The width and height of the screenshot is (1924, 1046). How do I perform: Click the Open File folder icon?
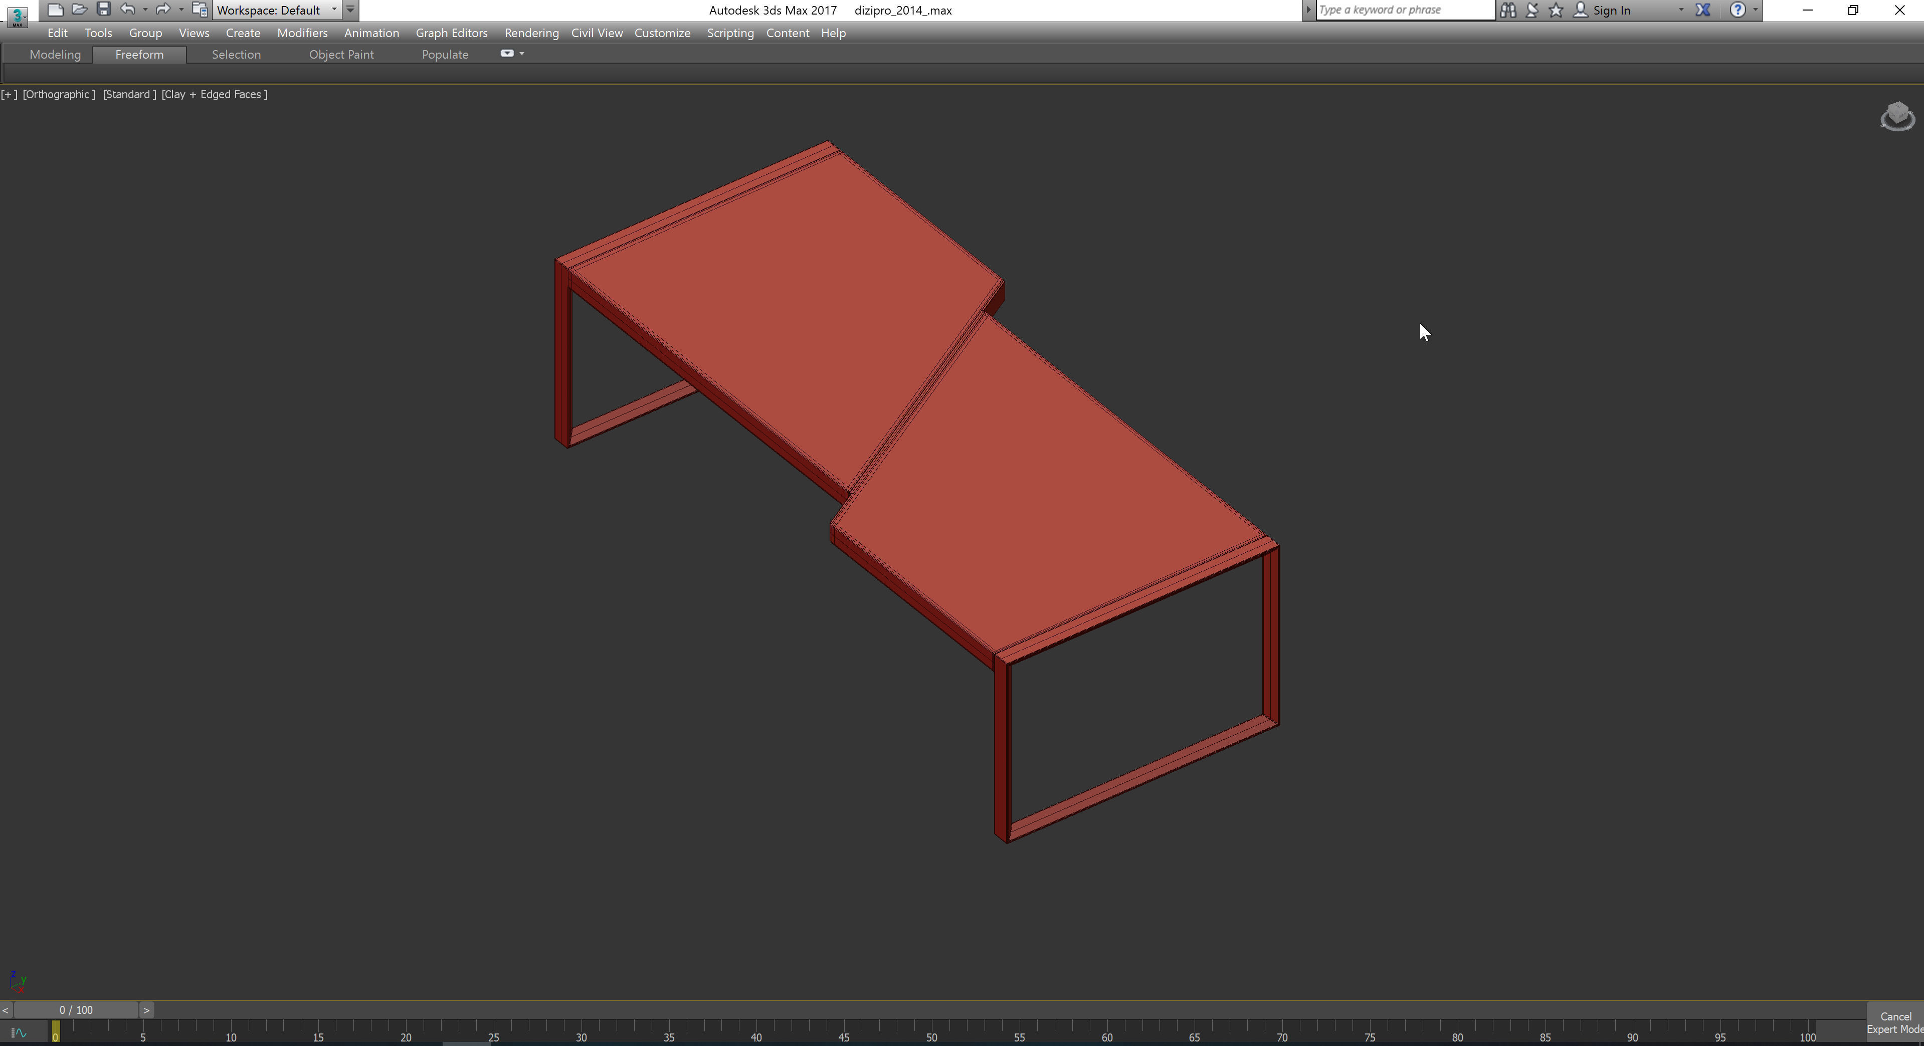click(78, 10)
